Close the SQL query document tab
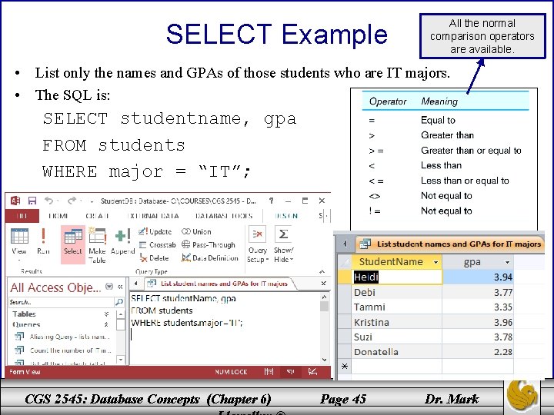 click(x=323, y=284)
